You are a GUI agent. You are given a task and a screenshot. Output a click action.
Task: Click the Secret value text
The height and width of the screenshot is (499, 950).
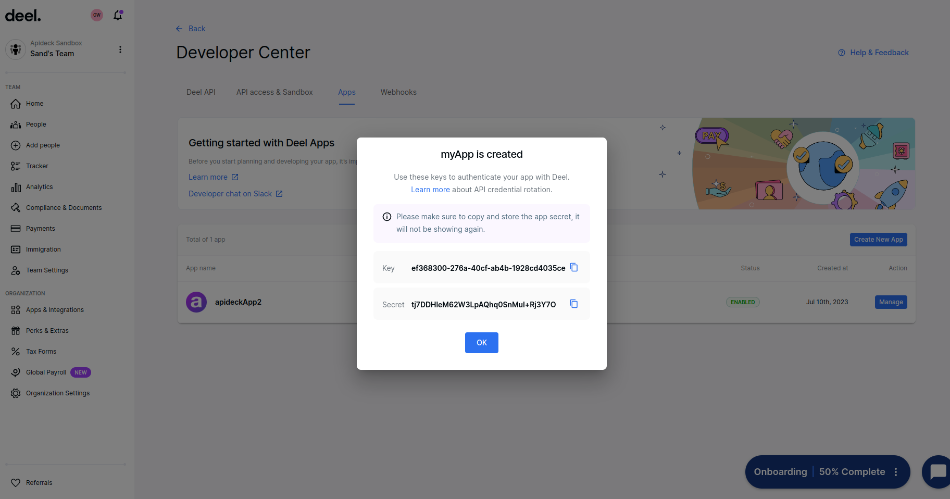483,305
